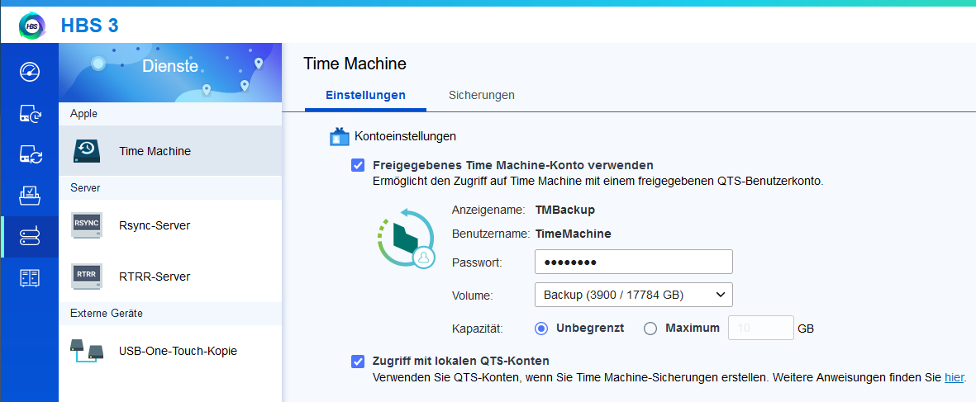
Task: Open the Services sidebar icon
Action: pyautogui.click(x=30, y=237)
